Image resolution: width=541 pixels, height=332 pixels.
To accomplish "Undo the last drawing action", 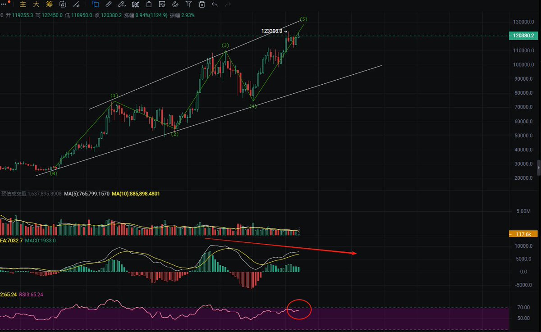I will click(x=215, y=5).
